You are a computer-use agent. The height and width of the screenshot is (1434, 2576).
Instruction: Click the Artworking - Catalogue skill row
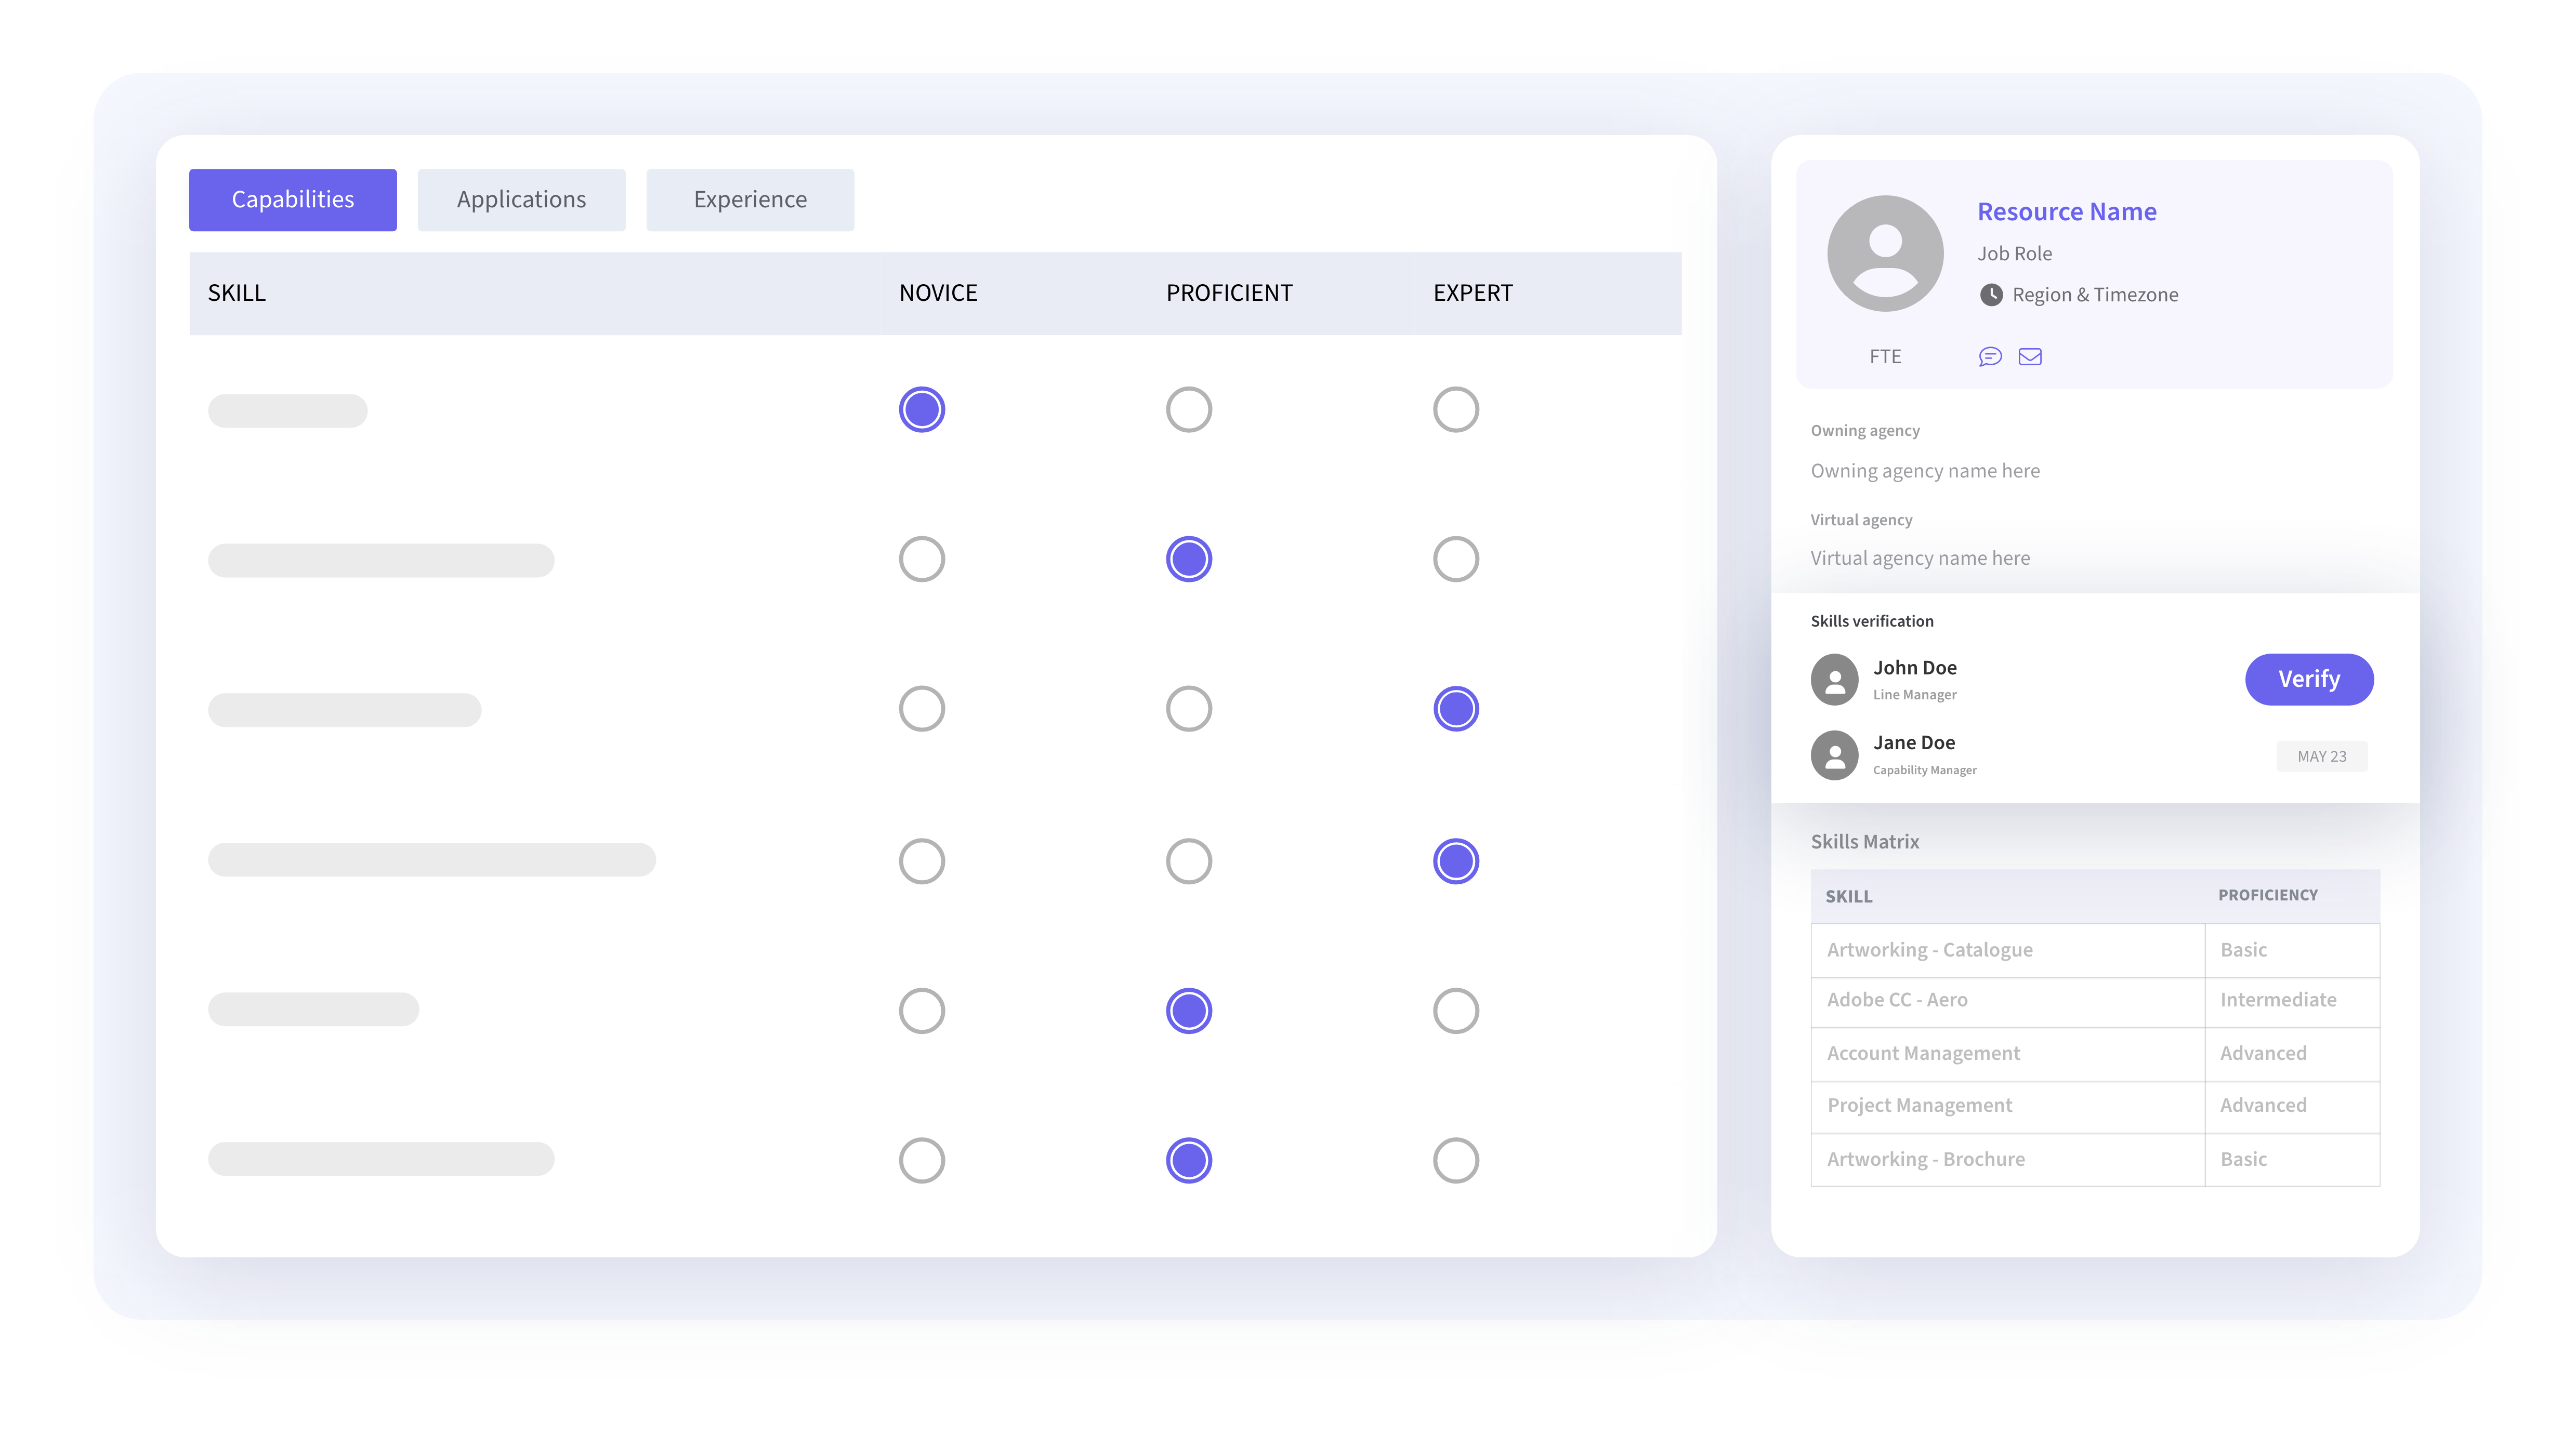[1929, 950]
